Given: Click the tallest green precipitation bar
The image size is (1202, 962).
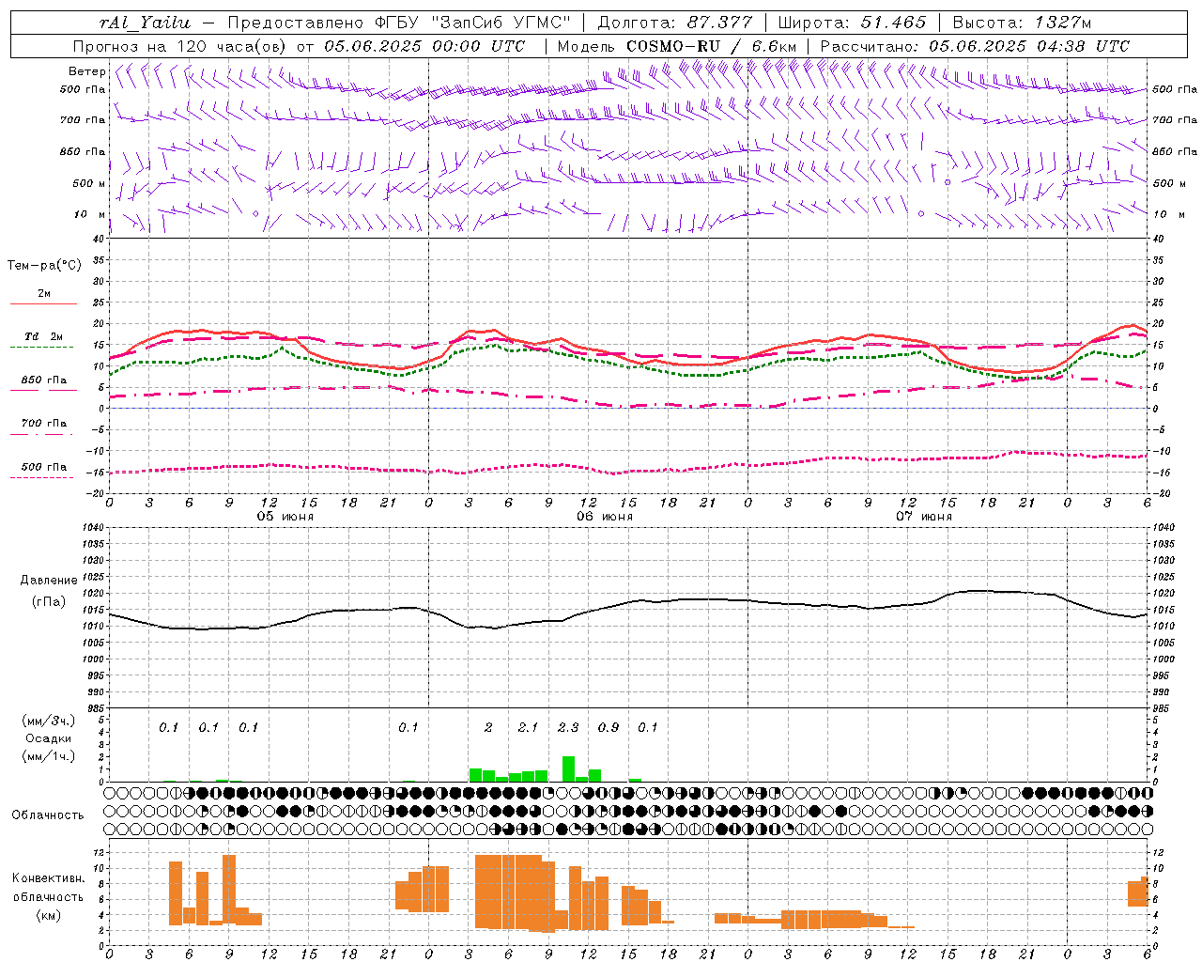Looking at the screenshot, I should click(568, 768).
